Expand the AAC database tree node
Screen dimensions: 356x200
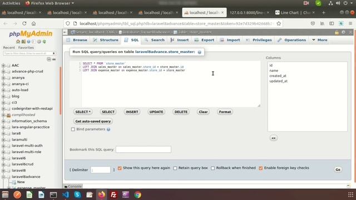[3, 66]
